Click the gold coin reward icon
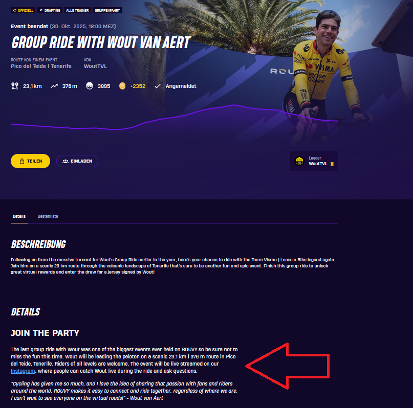This screenshot has height=408, width=413. 122,86
